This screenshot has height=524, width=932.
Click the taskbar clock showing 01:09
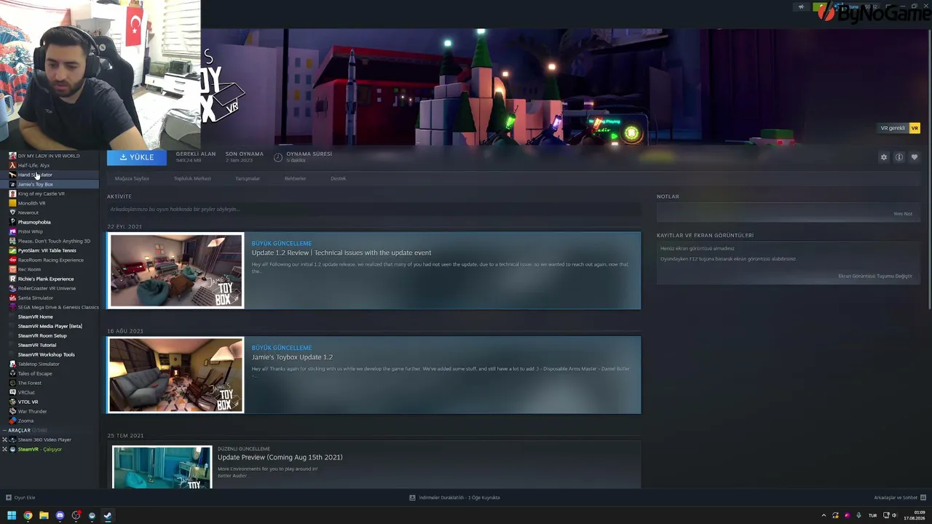pos(914,516)
